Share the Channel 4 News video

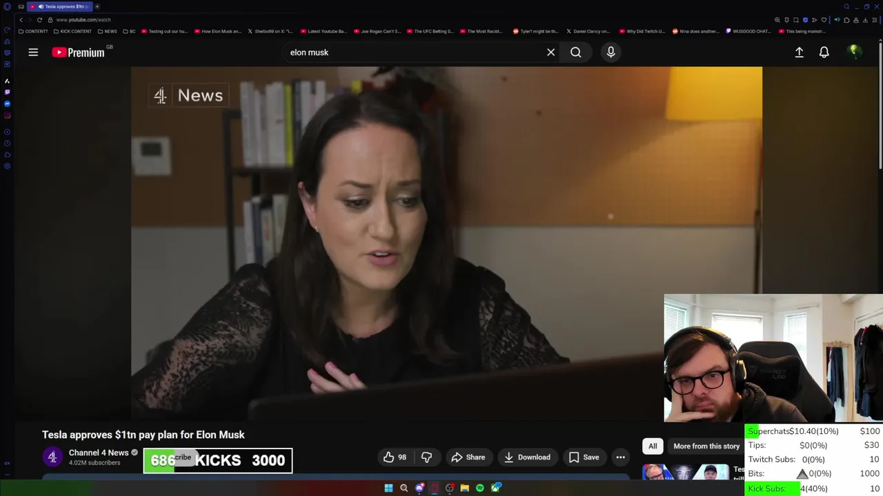pos(468,457)
